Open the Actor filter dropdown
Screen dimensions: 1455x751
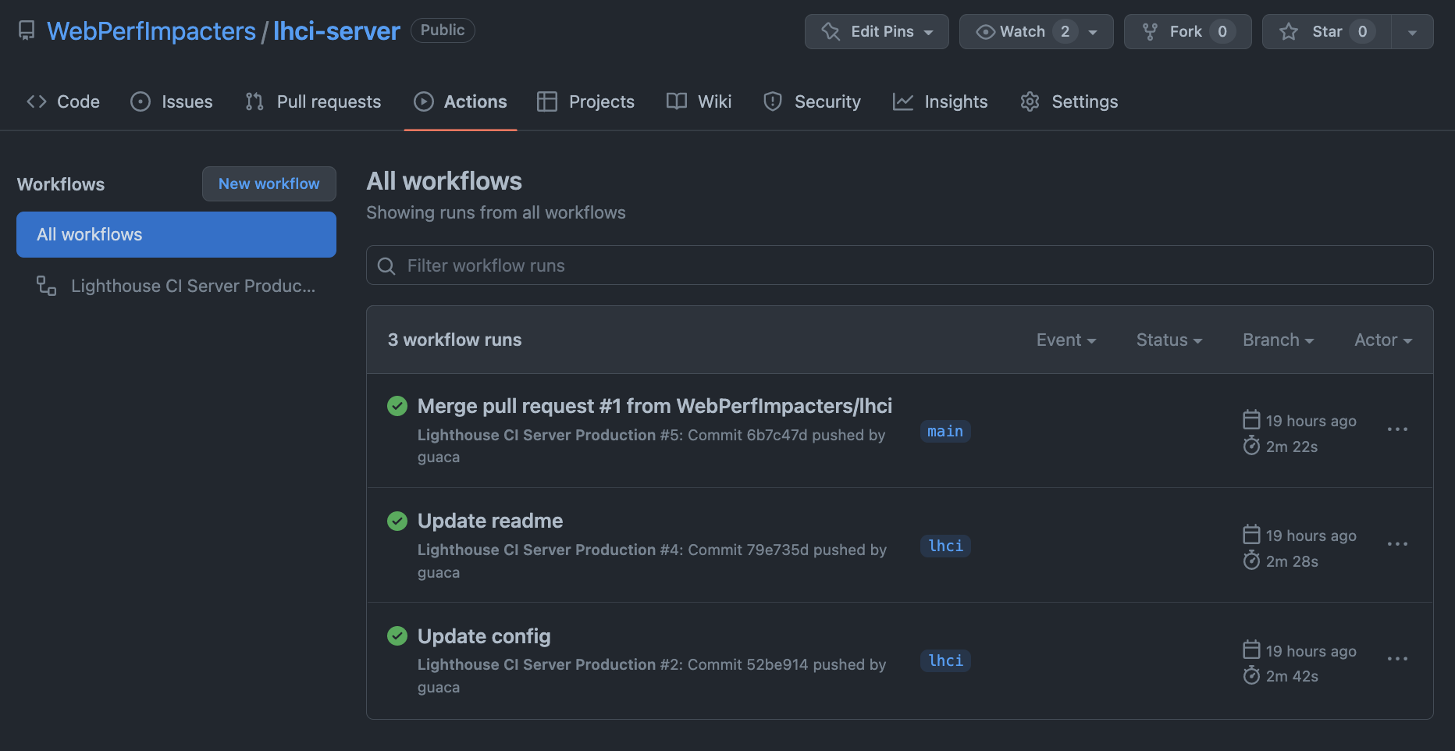1383,340
